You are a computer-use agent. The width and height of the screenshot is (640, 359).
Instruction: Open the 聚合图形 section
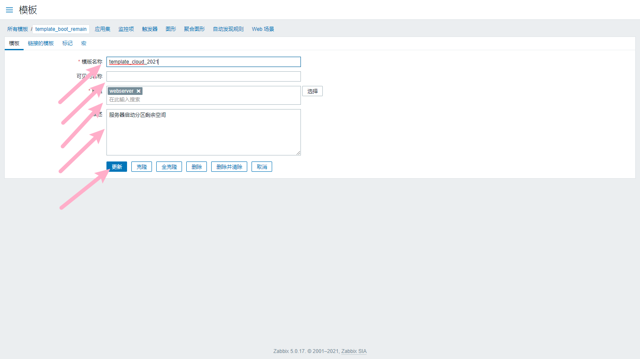194,29
